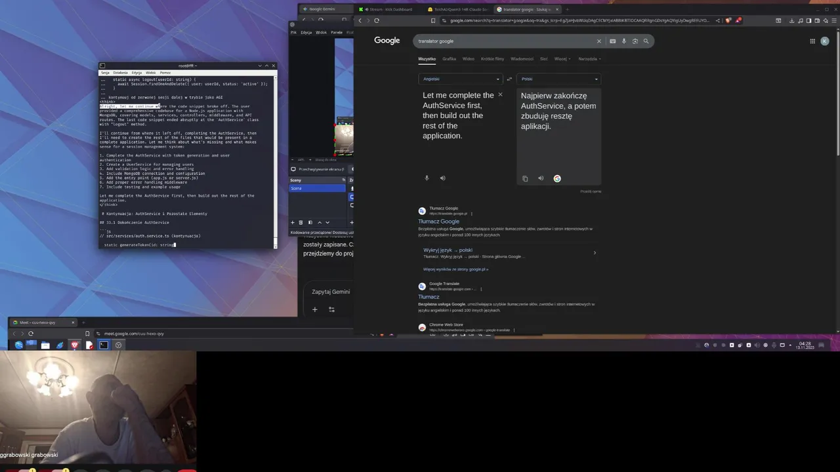Open Gemini tools settings icon
This screenshot has height=472, width=840.
tap(332, 309)
